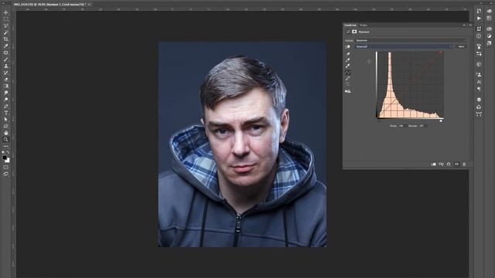495x278 pixels.
Task: Open the extra tools three-dots menu
Action: pyautogui.click(x=5, y=146)
